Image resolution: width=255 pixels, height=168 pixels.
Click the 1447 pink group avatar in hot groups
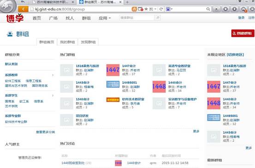pyautogui.click(x=113, y=70)
